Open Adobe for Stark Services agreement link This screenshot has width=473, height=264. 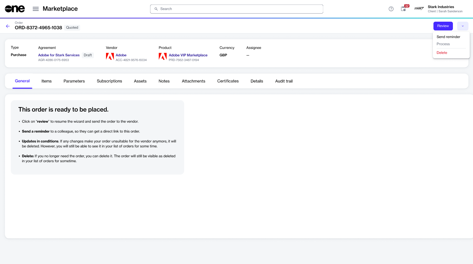pyautogui.click(x=59, y=55)
